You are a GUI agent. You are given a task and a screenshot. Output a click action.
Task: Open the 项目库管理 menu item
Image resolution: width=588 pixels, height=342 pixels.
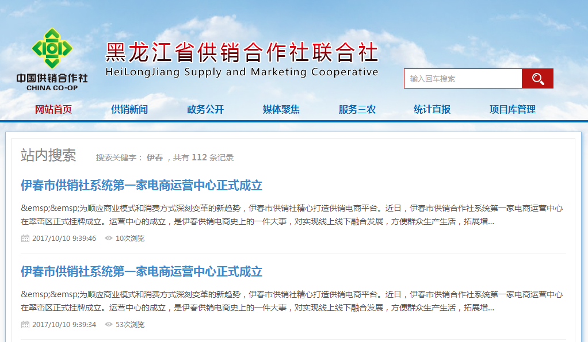tap(513, 109)
